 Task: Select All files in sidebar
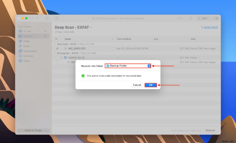click(x=33, y=31)
